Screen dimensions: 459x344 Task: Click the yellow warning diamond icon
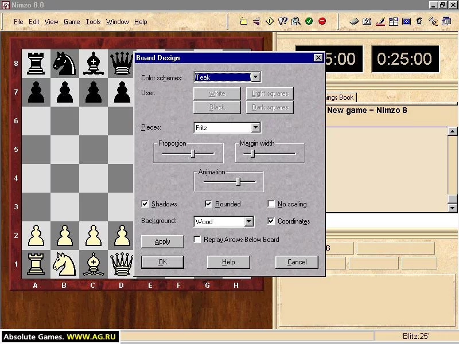[x=269, y=21]
